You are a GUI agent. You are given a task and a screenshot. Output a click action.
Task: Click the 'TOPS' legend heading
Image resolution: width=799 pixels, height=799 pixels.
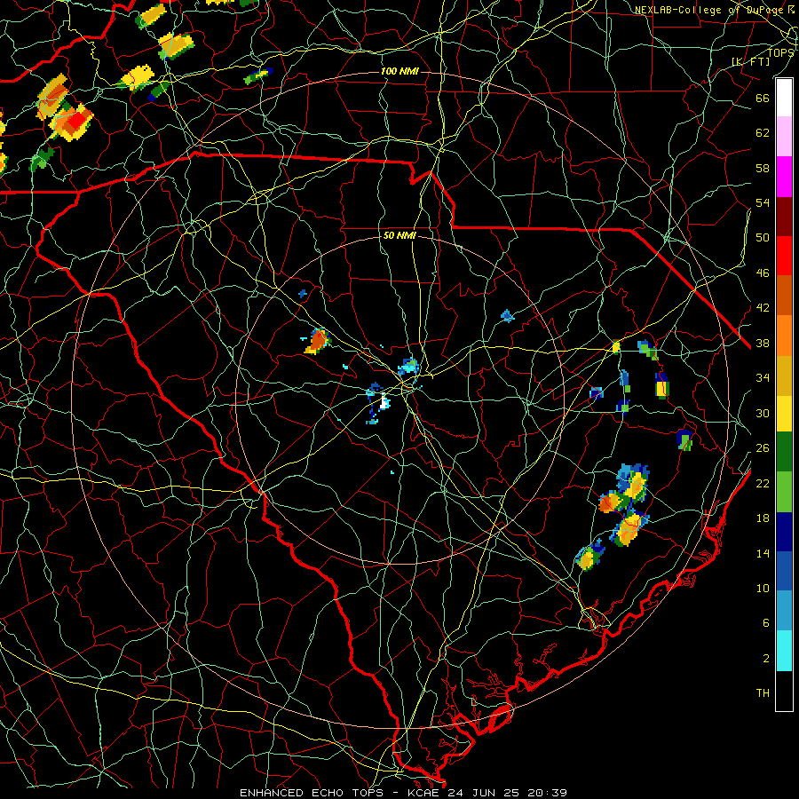(780, 52)
